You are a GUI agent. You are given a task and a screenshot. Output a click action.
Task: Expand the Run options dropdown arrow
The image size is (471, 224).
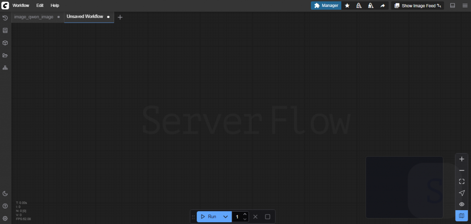point(225,217)
